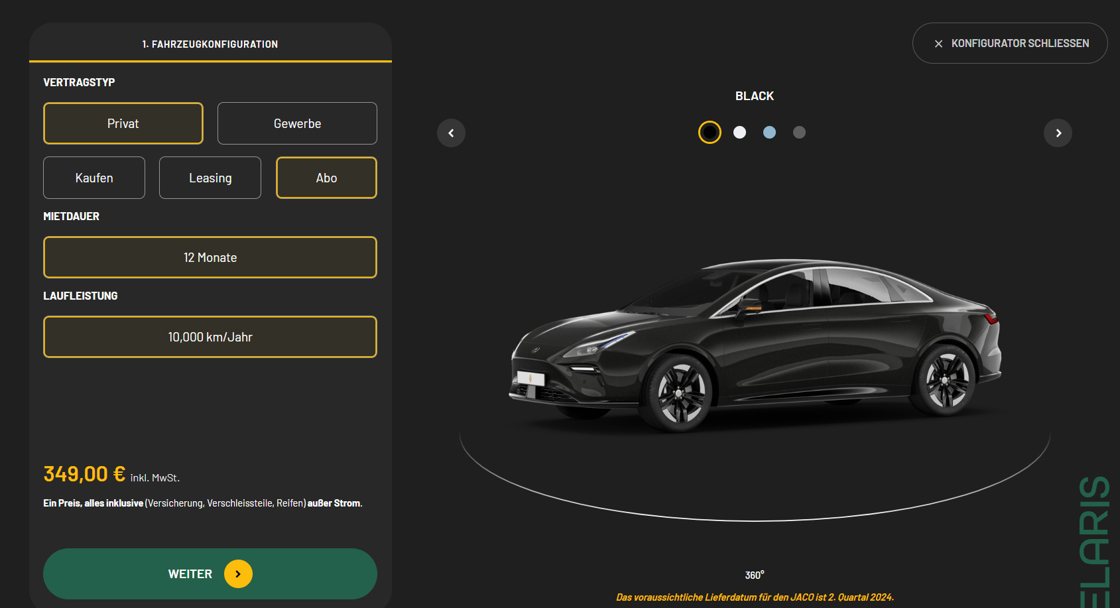Show the previous car color with left arrow

[451, 133]
